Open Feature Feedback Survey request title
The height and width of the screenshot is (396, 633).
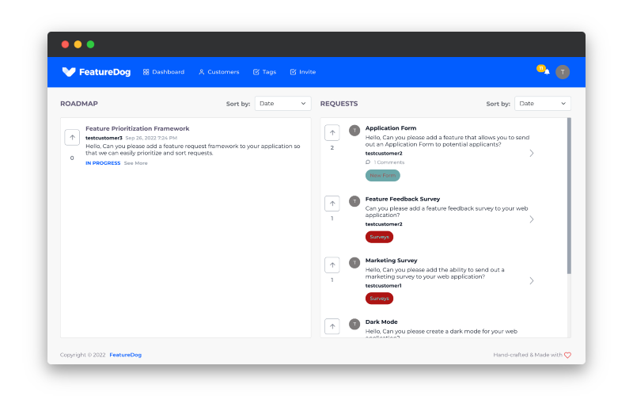pyautogui.click(x=403, y=200)
